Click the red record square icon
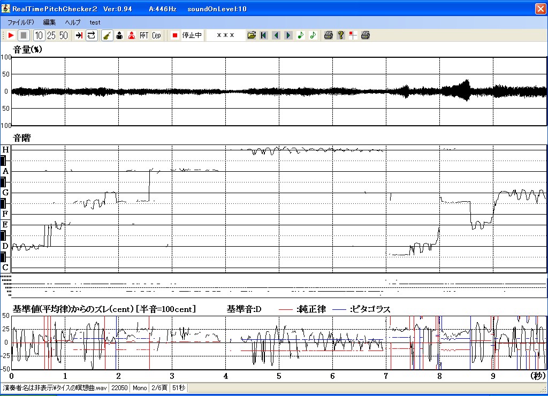 pyautogui.click(x=175, y=35)
